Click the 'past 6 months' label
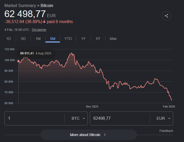Image resolution: width=184 pixels, height=142 pixels. pos(60,22)
